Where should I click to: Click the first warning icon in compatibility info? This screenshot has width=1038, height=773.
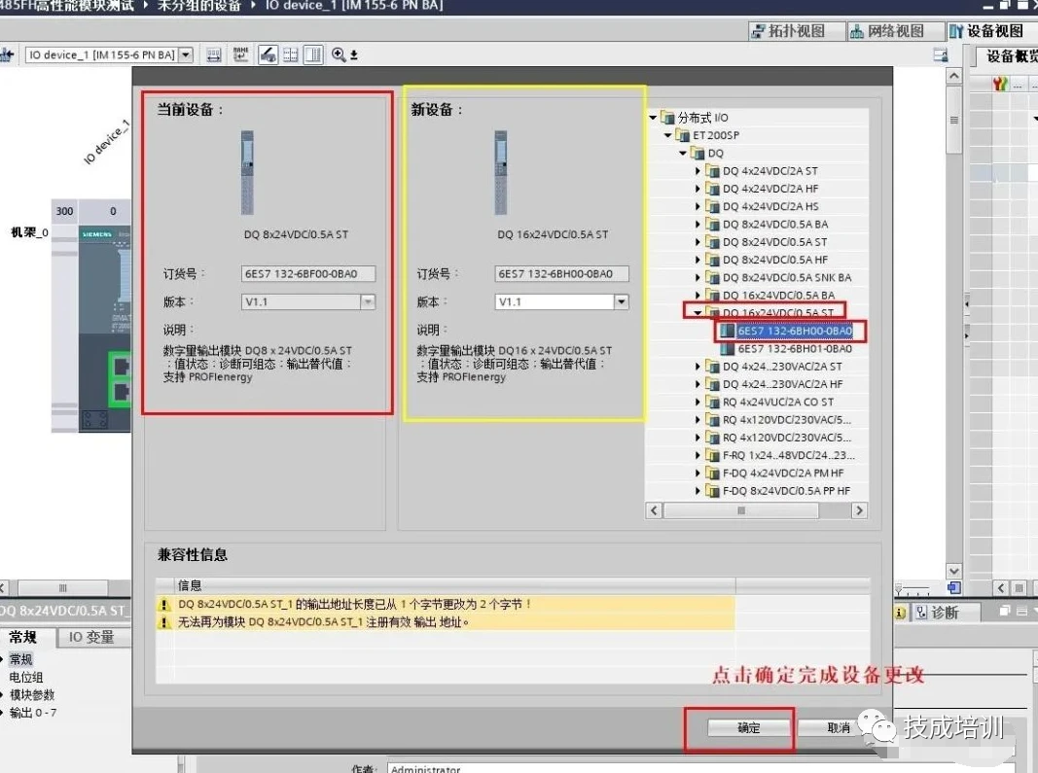tap(164, 605)
